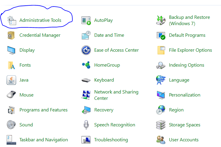221x147 pixels.
Task: Click the Sound speaker icon
Action: pos(11,125)
